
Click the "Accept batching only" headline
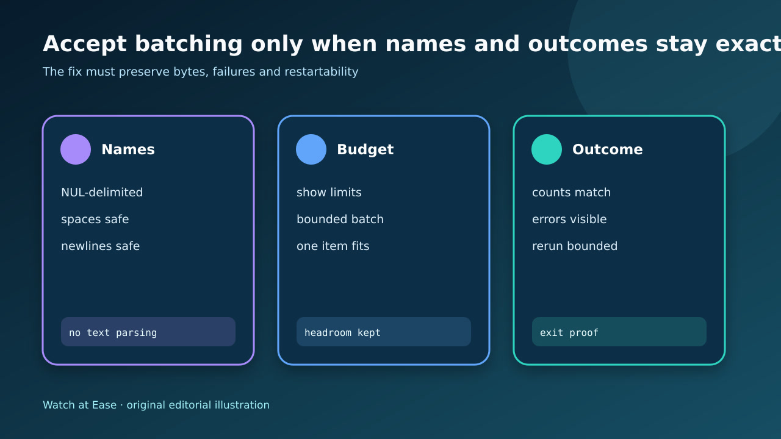point(412,44)
